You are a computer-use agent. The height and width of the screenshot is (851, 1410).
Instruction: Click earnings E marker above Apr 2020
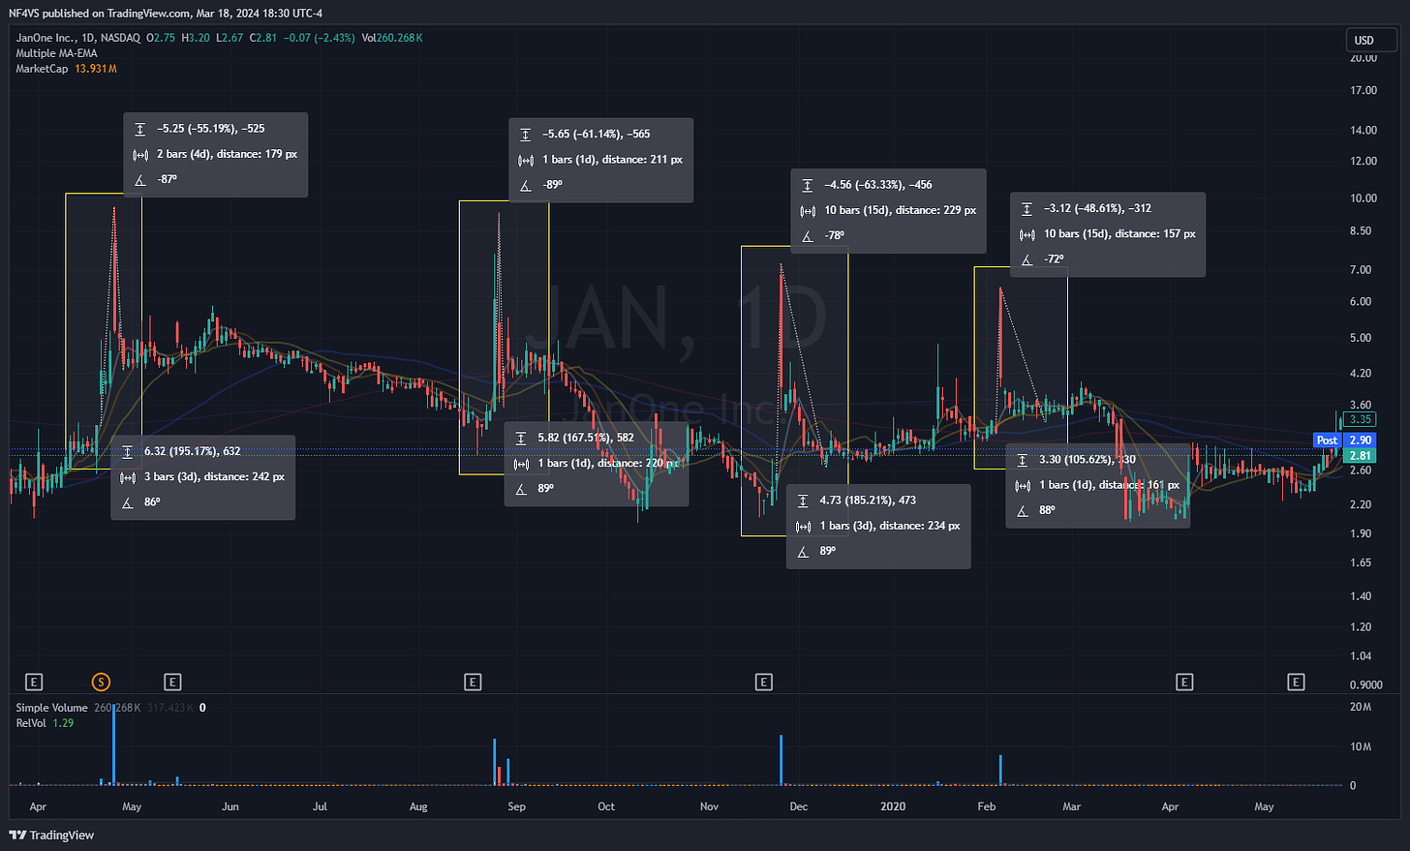click(x=1183, y=683)
